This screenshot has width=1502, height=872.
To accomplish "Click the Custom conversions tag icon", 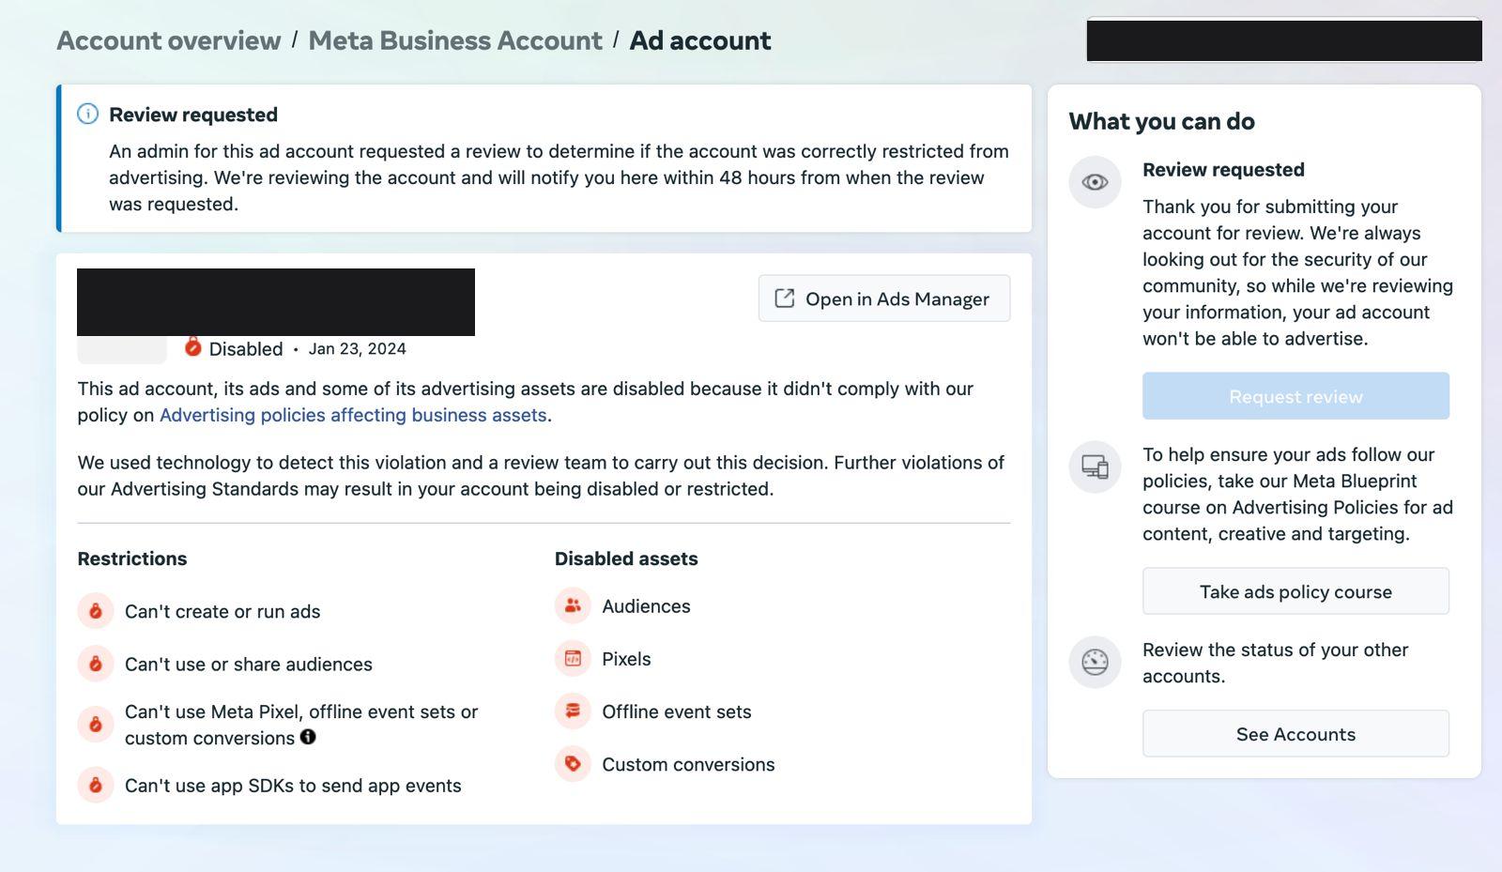I will [x=573, y=764].
